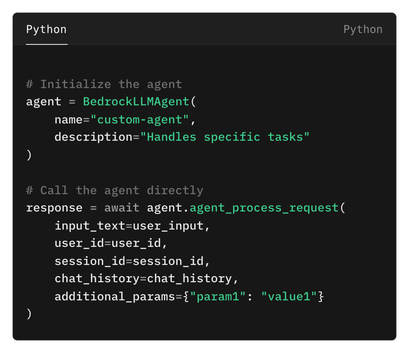Click the BedrockLLMAgent class name
The image size is (409, 353).
point(136,101)
